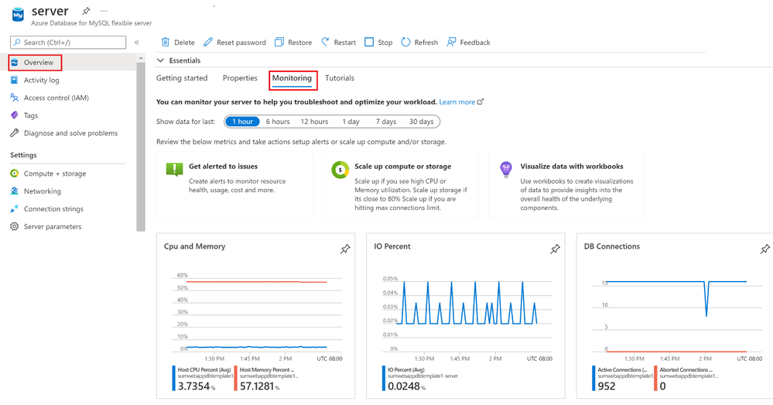773x405 pixels.
Task: Click the Host CPU Percent blue legend swatch
Action: [173, 379]
